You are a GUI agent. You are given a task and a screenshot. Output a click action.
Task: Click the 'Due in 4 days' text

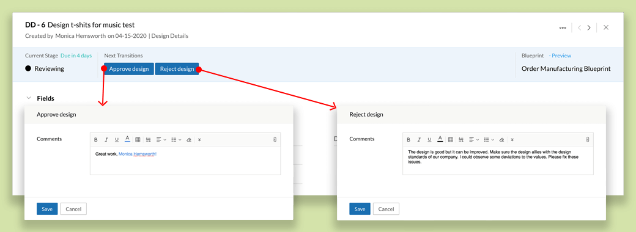[x=76, y=56]
